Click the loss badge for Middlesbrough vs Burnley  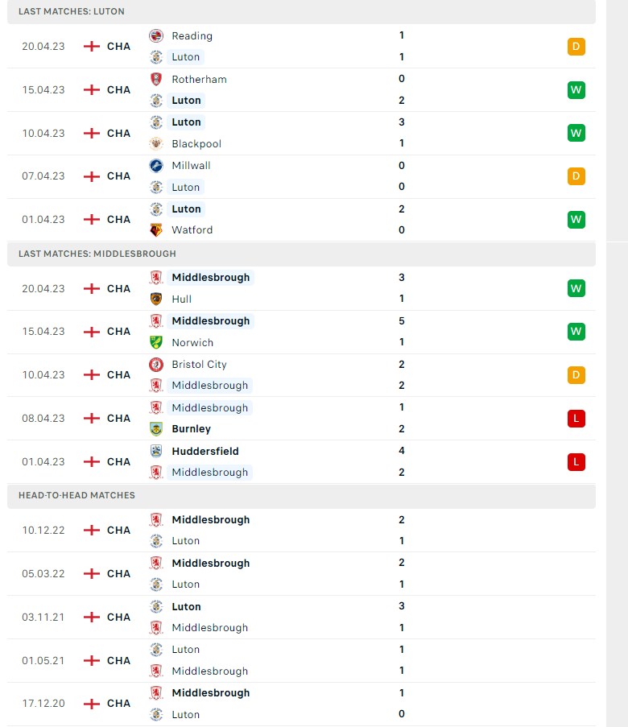[x=576, y=419]
